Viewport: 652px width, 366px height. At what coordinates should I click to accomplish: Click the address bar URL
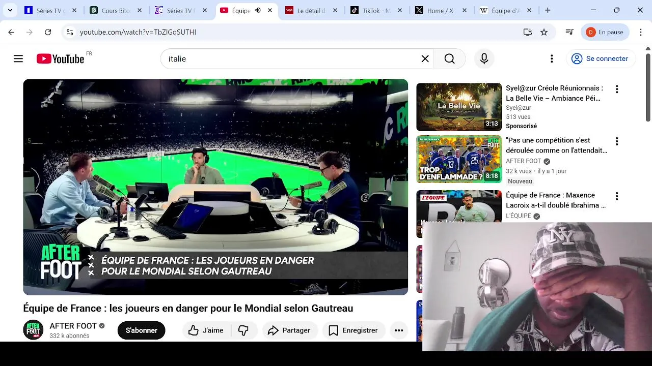click(138, 32)
